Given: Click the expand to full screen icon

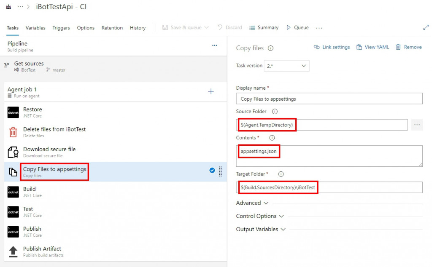Looking at the screenshot, I should tap(426, 27).
